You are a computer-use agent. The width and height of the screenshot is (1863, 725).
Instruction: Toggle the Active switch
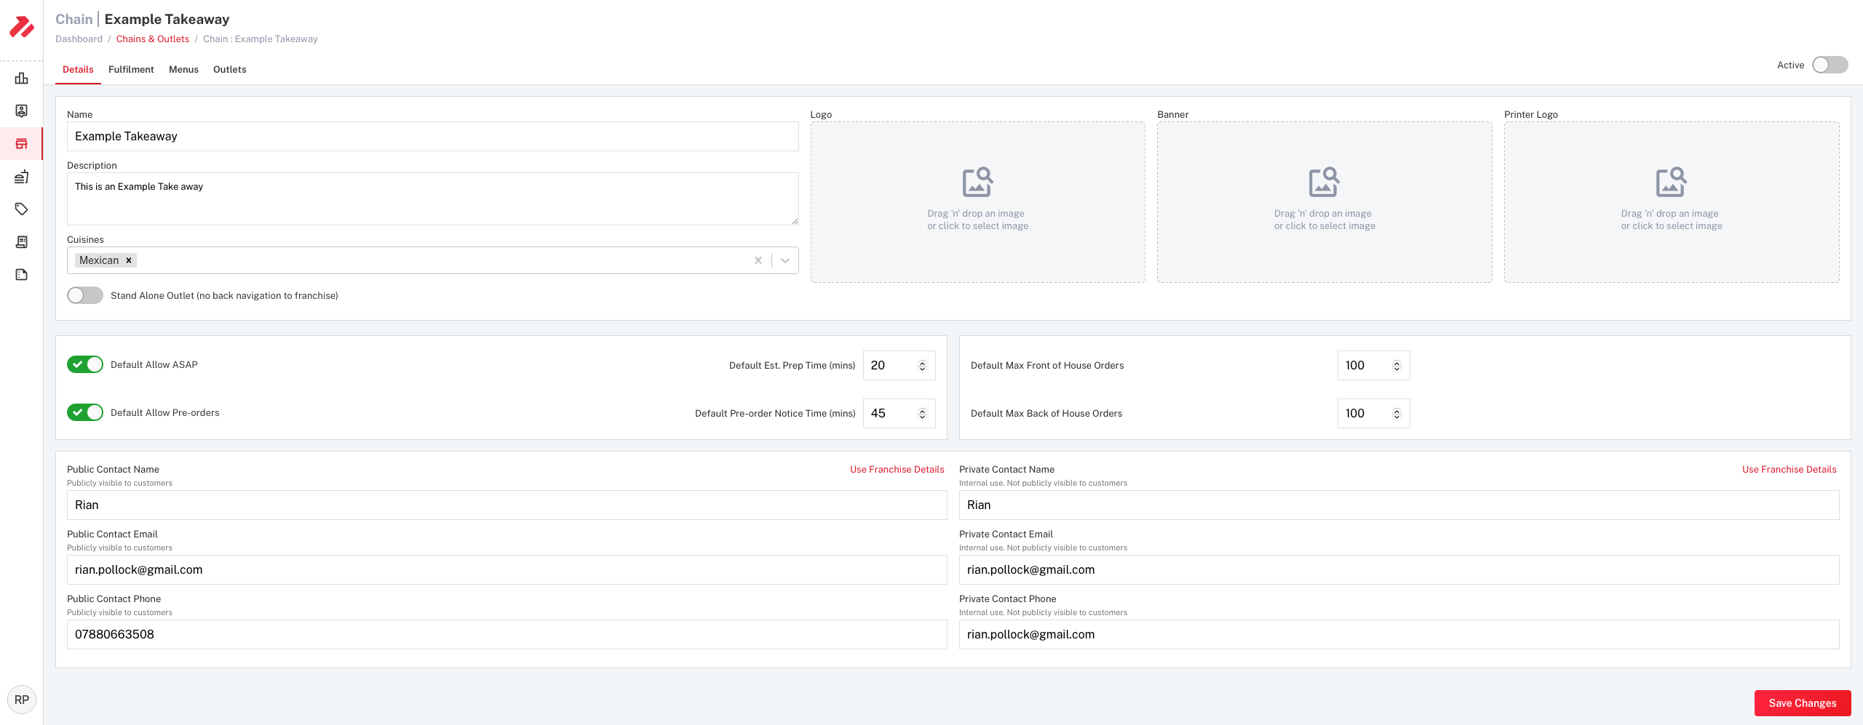pos(1830,65)
